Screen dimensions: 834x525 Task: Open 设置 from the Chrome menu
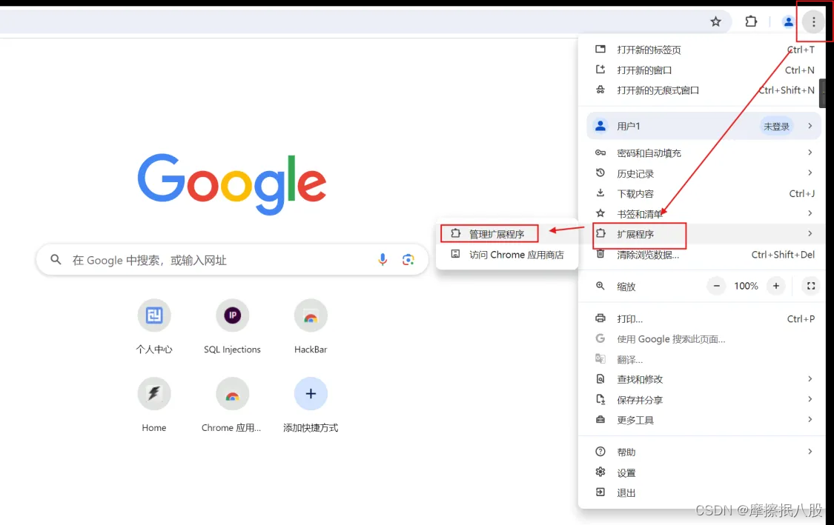click(704, 472)
